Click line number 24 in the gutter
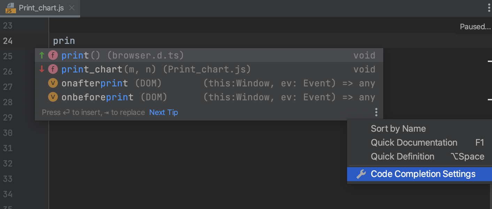Screen dimensions: 492x209 coord(8,41)
